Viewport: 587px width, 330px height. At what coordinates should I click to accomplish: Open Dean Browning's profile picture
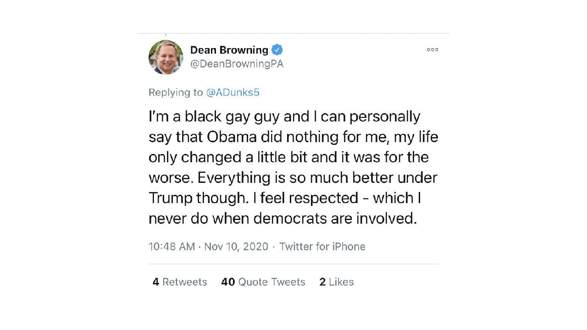[166, 57]
